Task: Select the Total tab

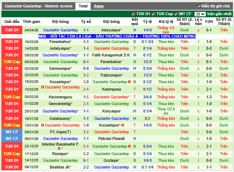Action: tap(83, 6)
